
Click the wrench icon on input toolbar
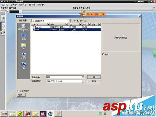click(x=103, y=14)
